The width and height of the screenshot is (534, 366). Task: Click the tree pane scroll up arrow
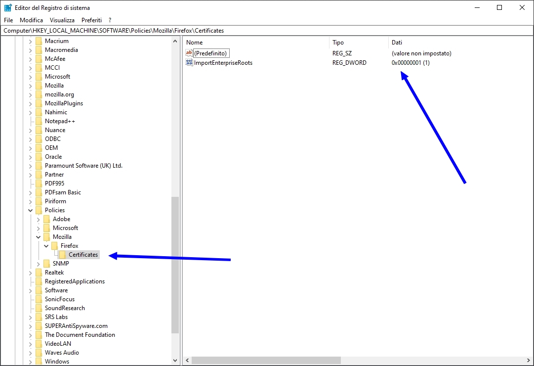[x=175, y=41]
